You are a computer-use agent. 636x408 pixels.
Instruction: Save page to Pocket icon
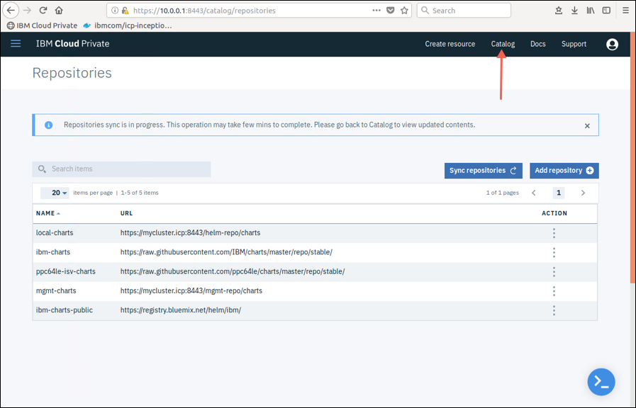pos(390,11)
